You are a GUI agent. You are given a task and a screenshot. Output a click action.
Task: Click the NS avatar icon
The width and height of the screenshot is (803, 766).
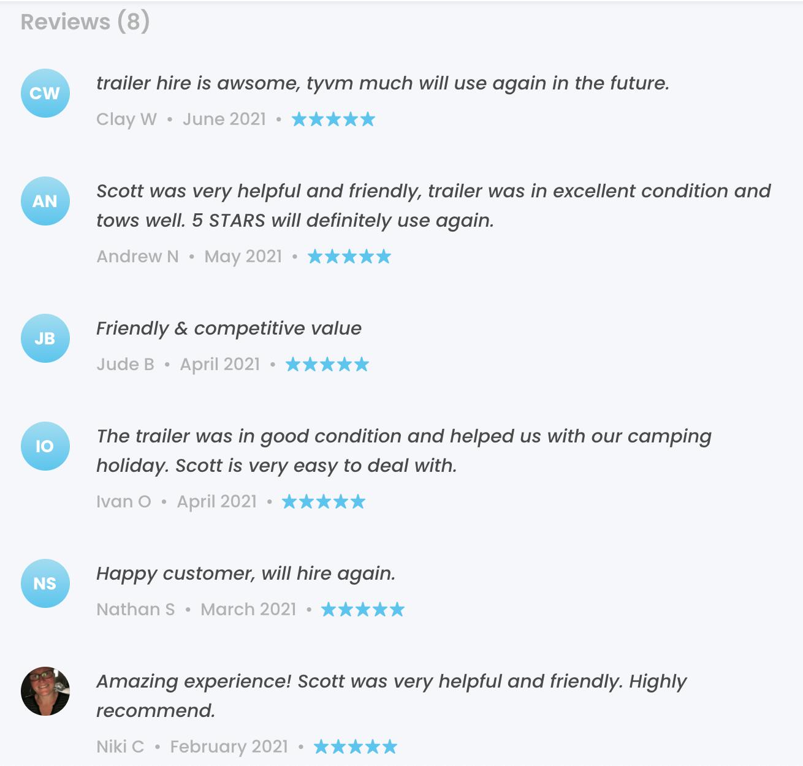[x=45, y=583]
